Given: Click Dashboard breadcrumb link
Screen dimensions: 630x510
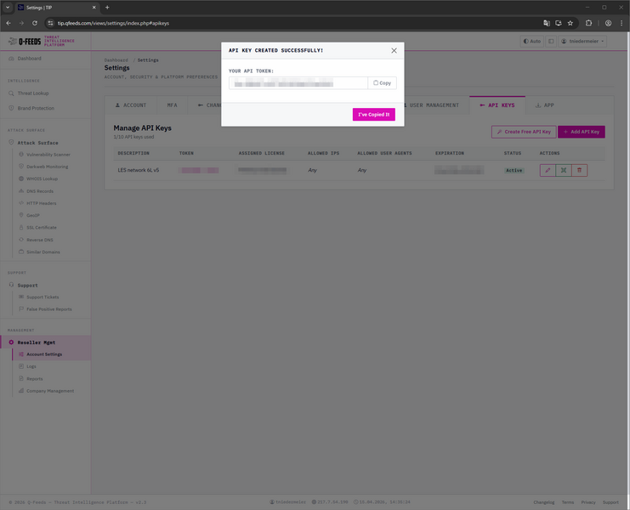Looking at the screenshot, I should tap(116, 60).
